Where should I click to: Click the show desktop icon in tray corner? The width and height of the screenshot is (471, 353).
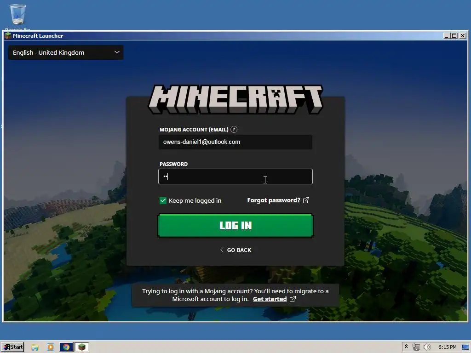coord(465,347)
